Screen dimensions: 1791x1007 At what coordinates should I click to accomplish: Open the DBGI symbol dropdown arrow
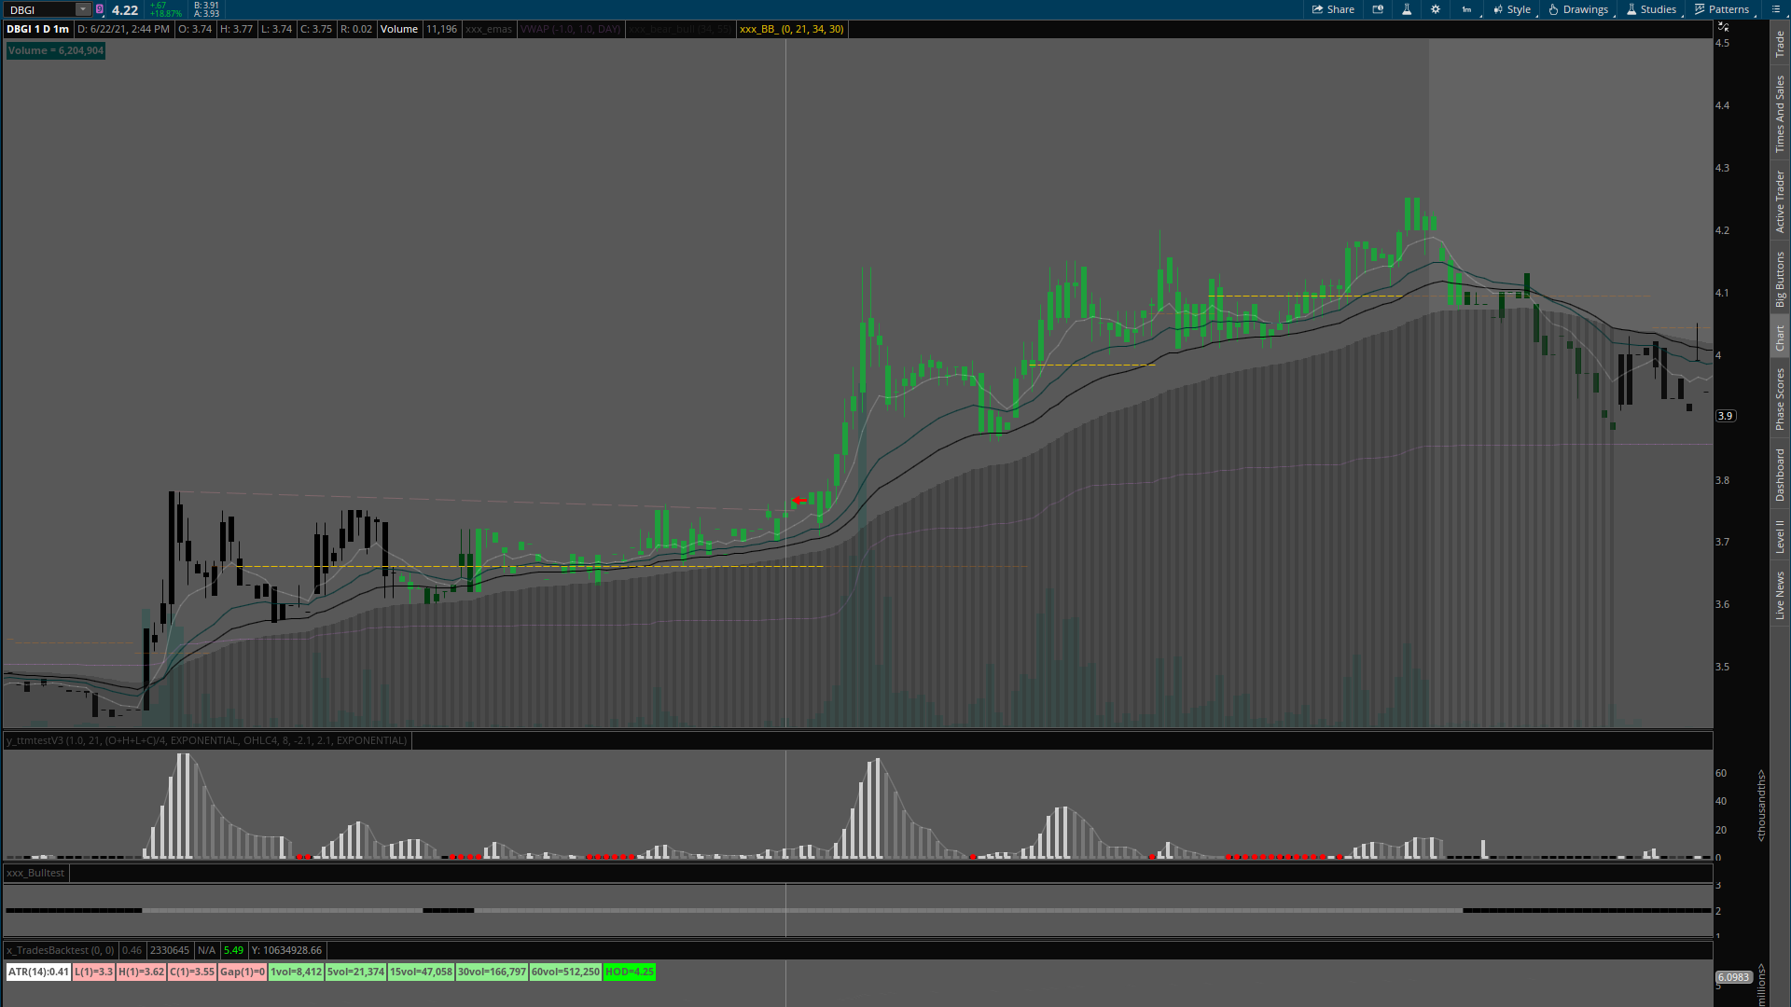(x=83, y=9)
